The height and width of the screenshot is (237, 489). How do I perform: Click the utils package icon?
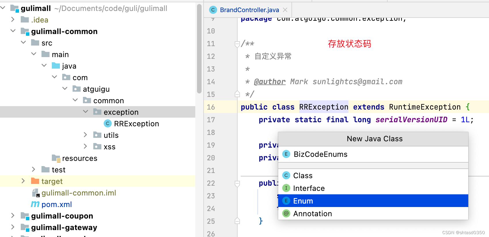(97, 135)
